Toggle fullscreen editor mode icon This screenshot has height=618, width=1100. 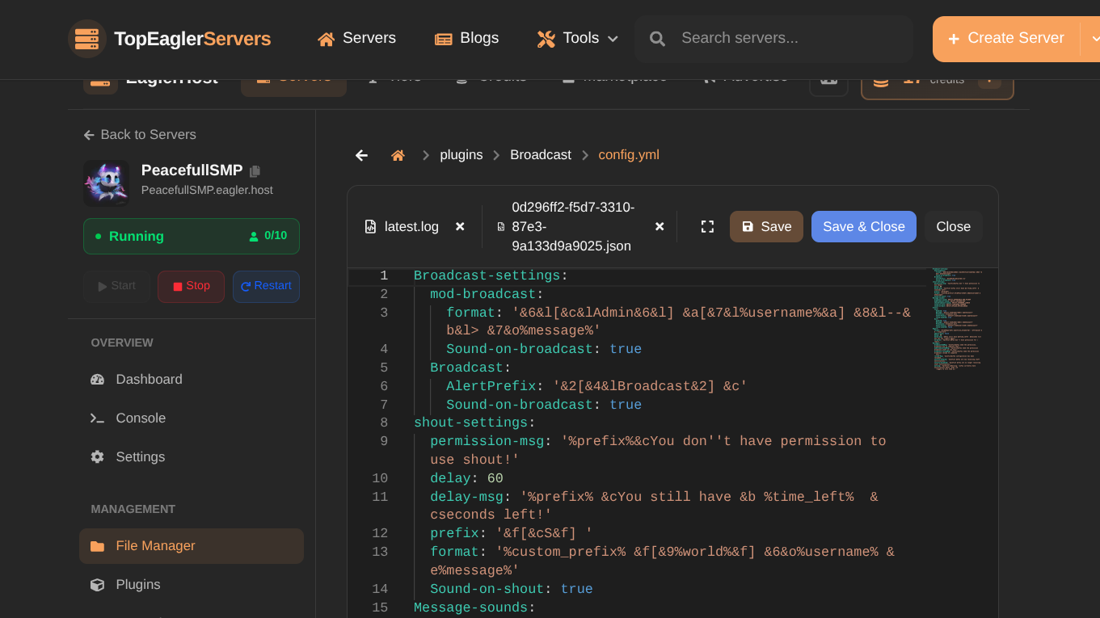coord(707,227)
